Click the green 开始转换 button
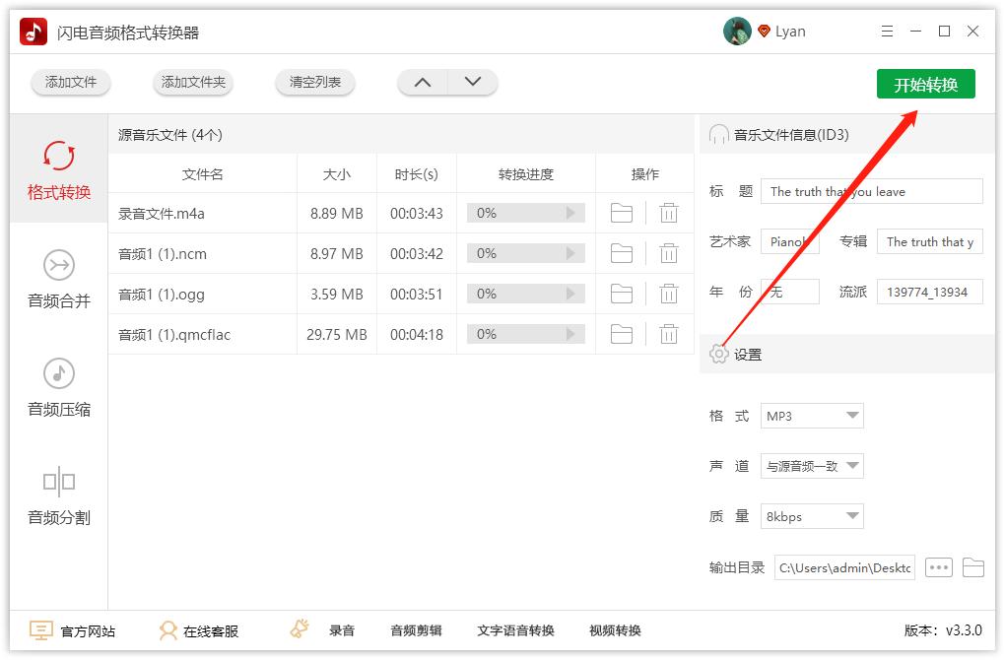 coord(925,84)
